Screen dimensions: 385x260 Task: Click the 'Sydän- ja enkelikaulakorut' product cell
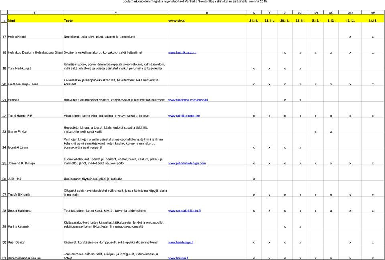point(115,46)
